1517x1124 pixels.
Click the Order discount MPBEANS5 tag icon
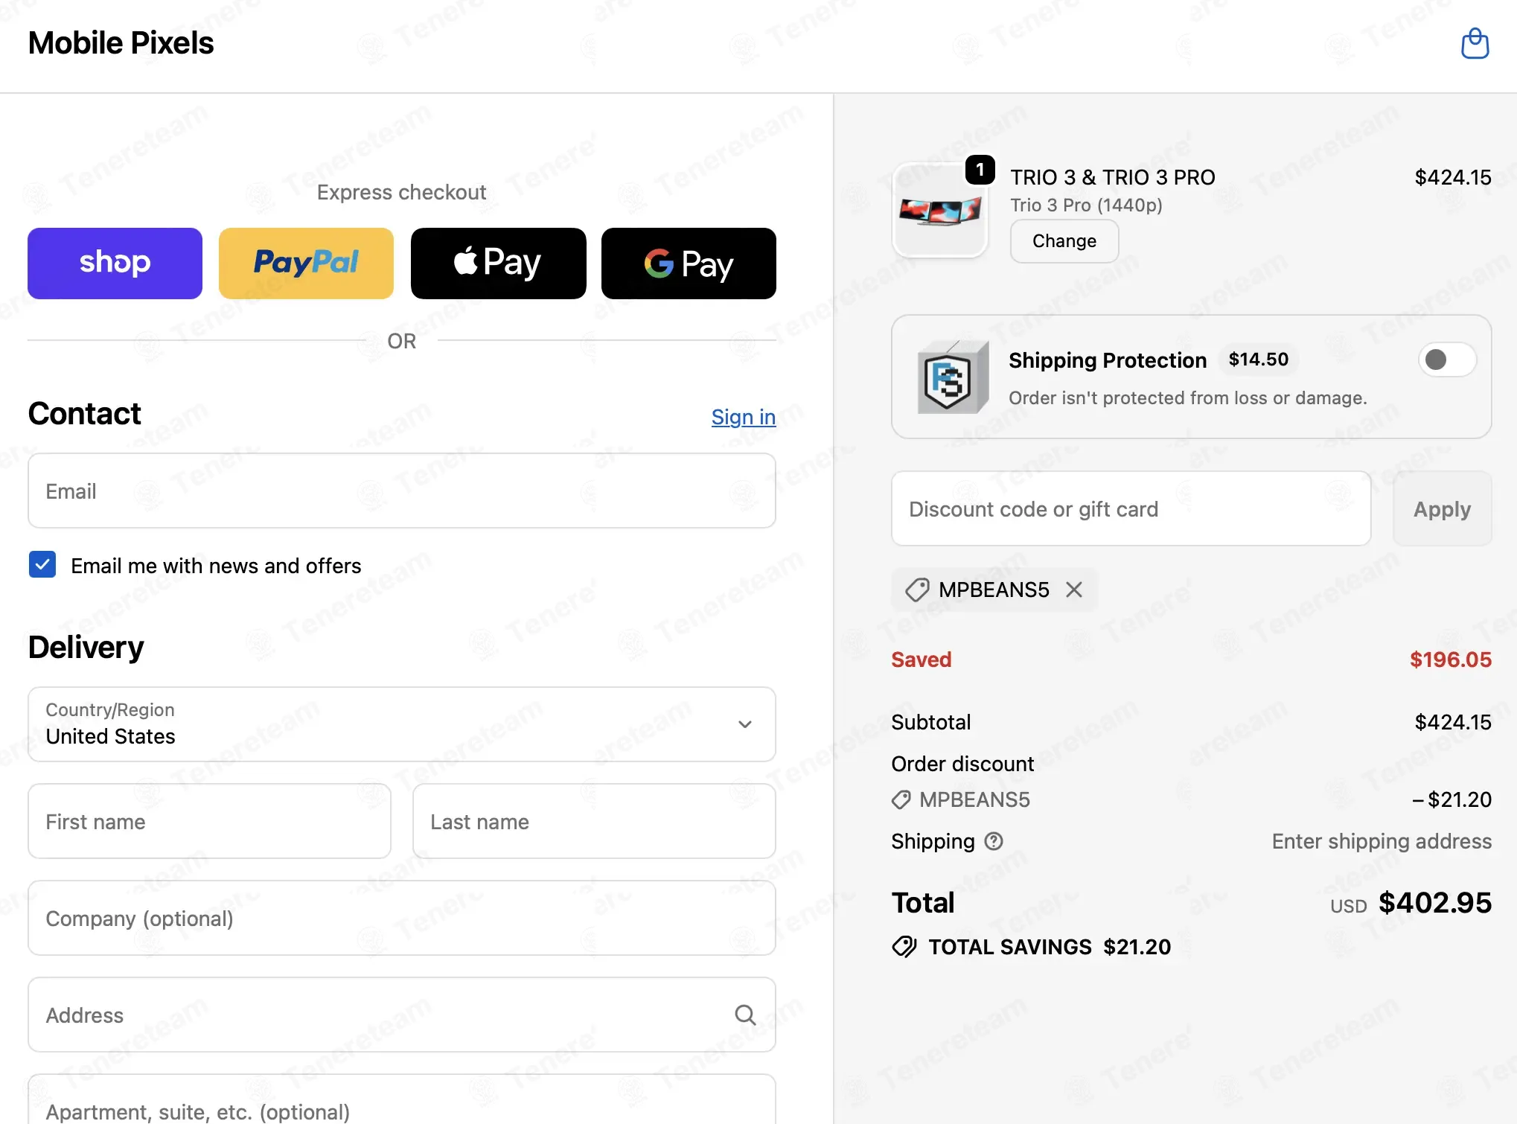tap(901, 799)
